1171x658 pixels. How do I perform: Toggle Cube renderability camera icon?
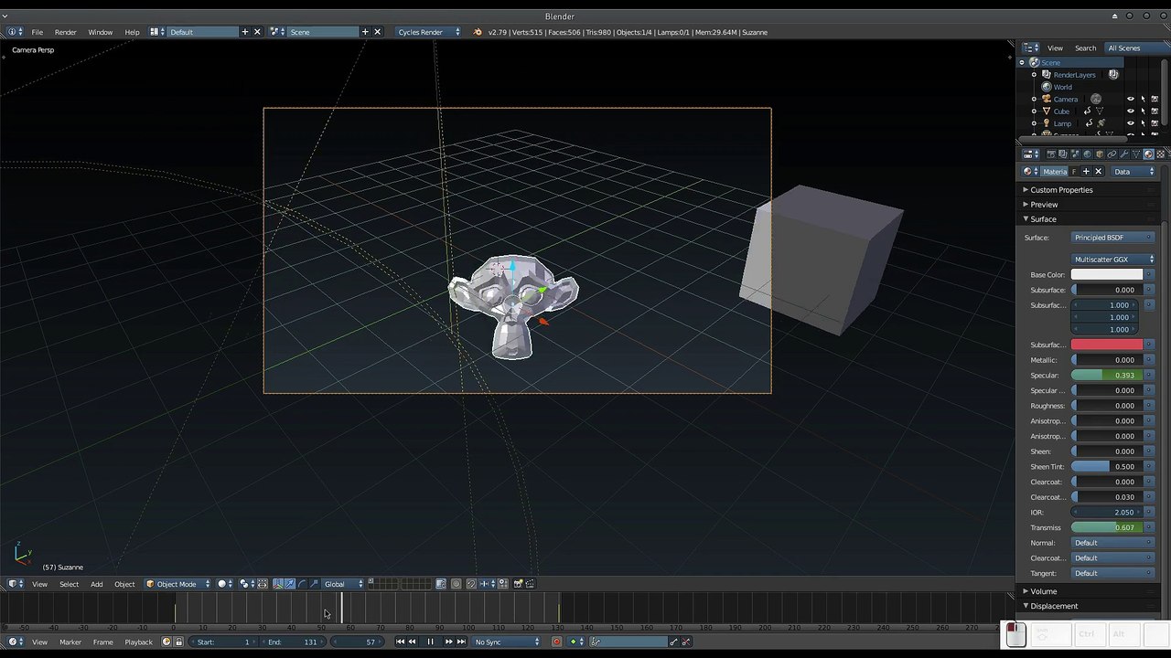[x=1155, y=111]
